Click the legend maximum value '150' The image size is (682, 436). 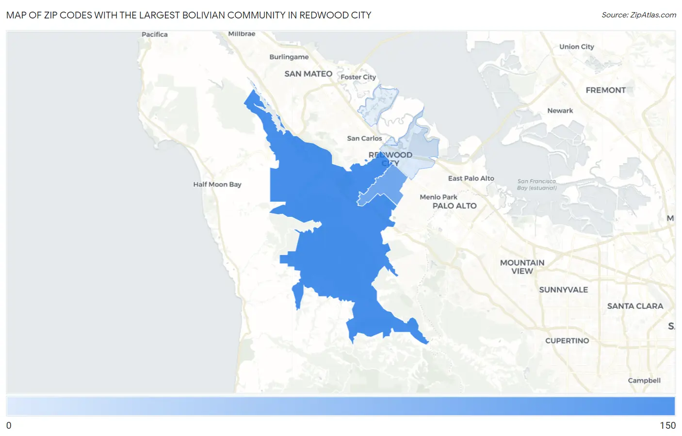tap(667, 425)
